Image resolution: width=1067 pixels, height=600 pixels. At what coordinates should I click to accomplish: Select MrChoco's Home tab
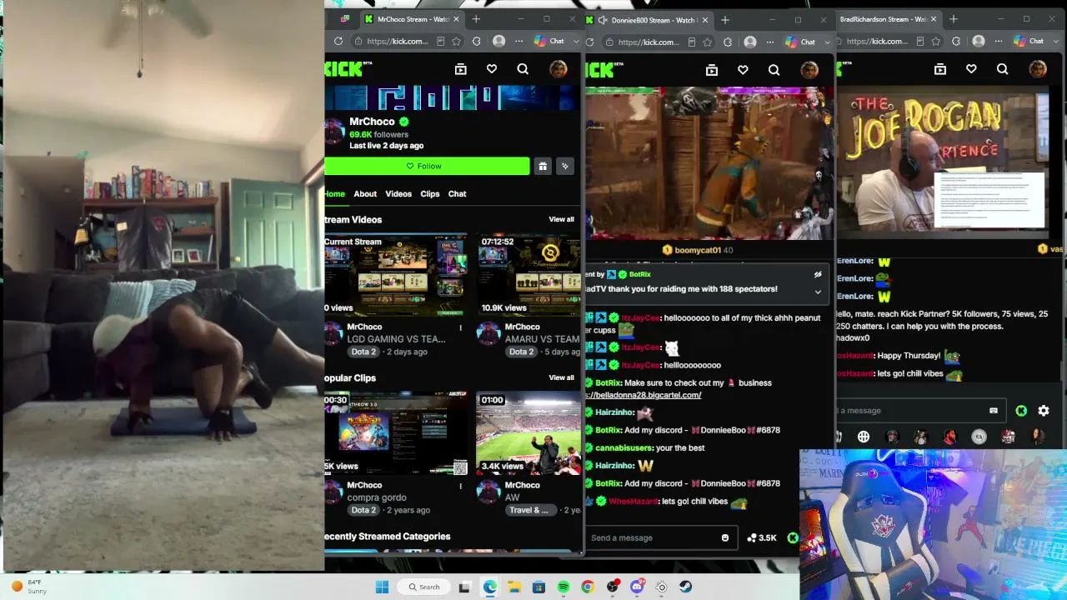click(x=334, y=194)
